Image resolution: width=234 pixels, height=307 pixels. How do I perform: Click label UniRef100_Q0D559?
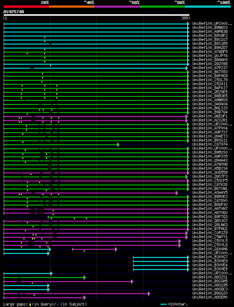coord(210,172)
